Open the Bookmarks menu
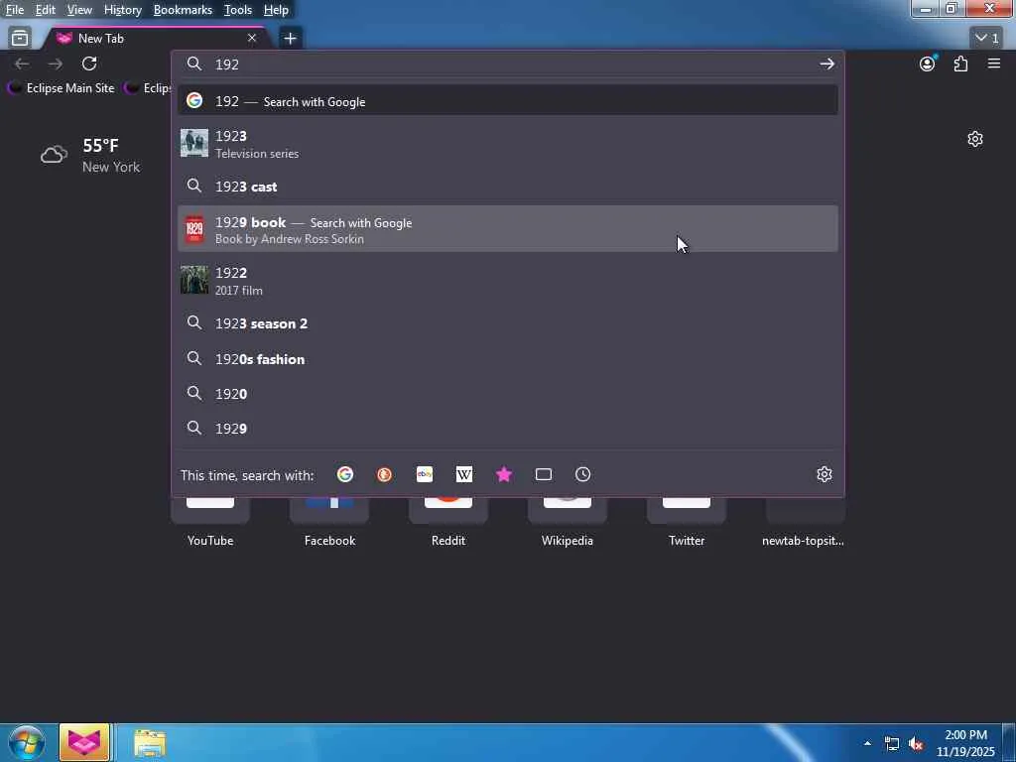Image resolution: width=1016 pixels, height=762 pixels. pos(183,10)
